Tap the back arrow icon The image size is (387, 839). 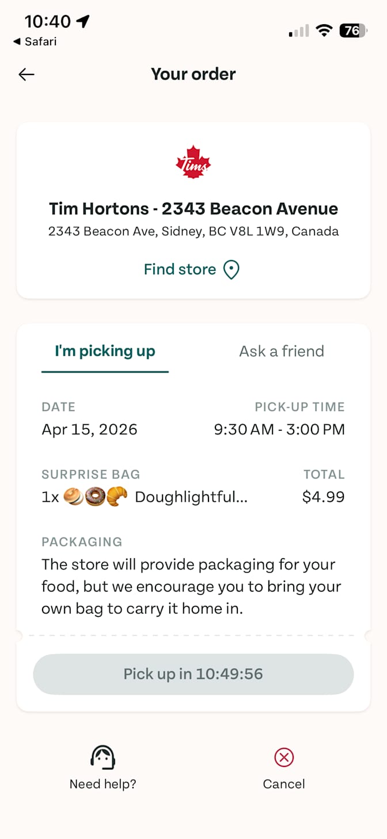26,74
